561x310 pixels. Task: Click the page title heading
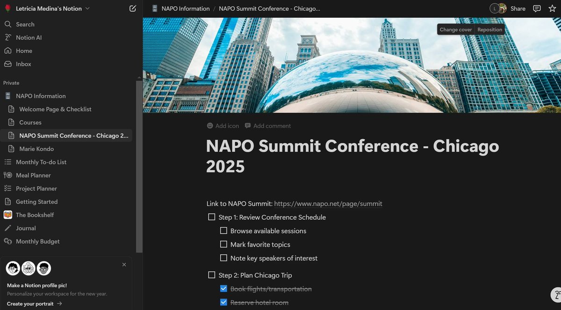[352, 156]
